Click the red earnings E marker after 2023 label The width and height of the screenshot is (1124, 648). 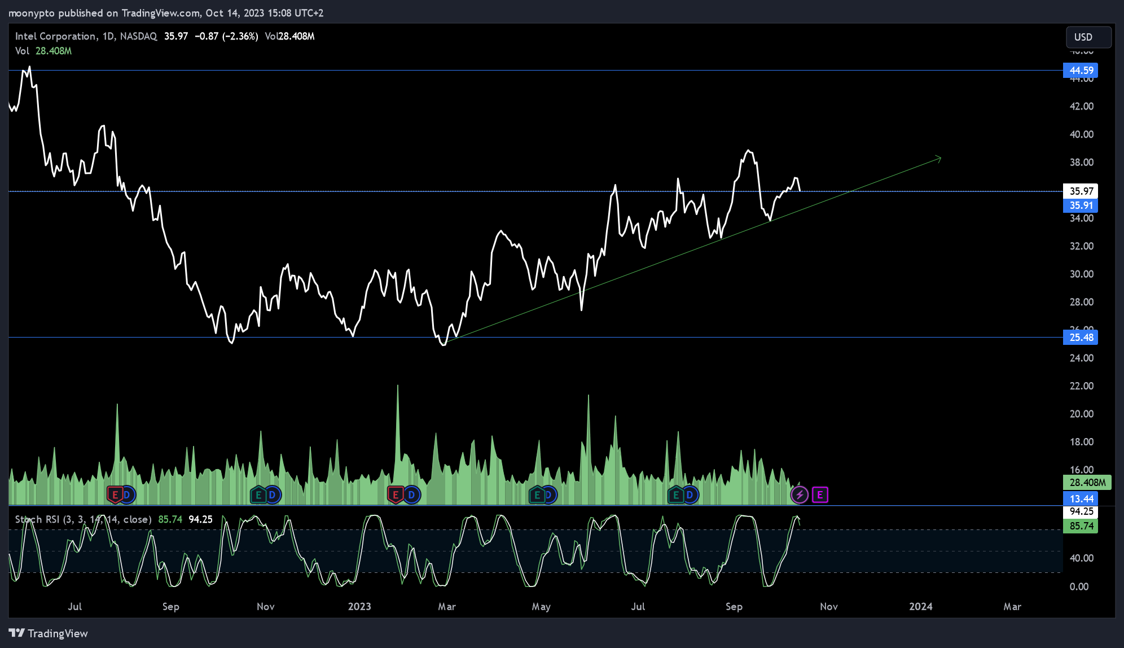click(x=396, y=495)
